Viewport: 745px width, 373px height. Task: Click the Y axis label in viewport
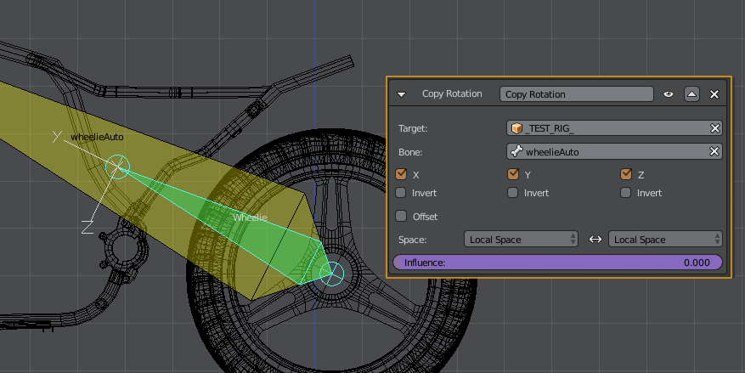pos(57,137)
